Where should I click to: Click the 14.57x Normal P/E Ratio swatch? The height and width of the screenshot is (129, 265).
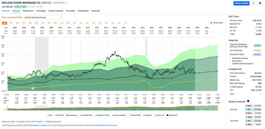pos(257,54)
